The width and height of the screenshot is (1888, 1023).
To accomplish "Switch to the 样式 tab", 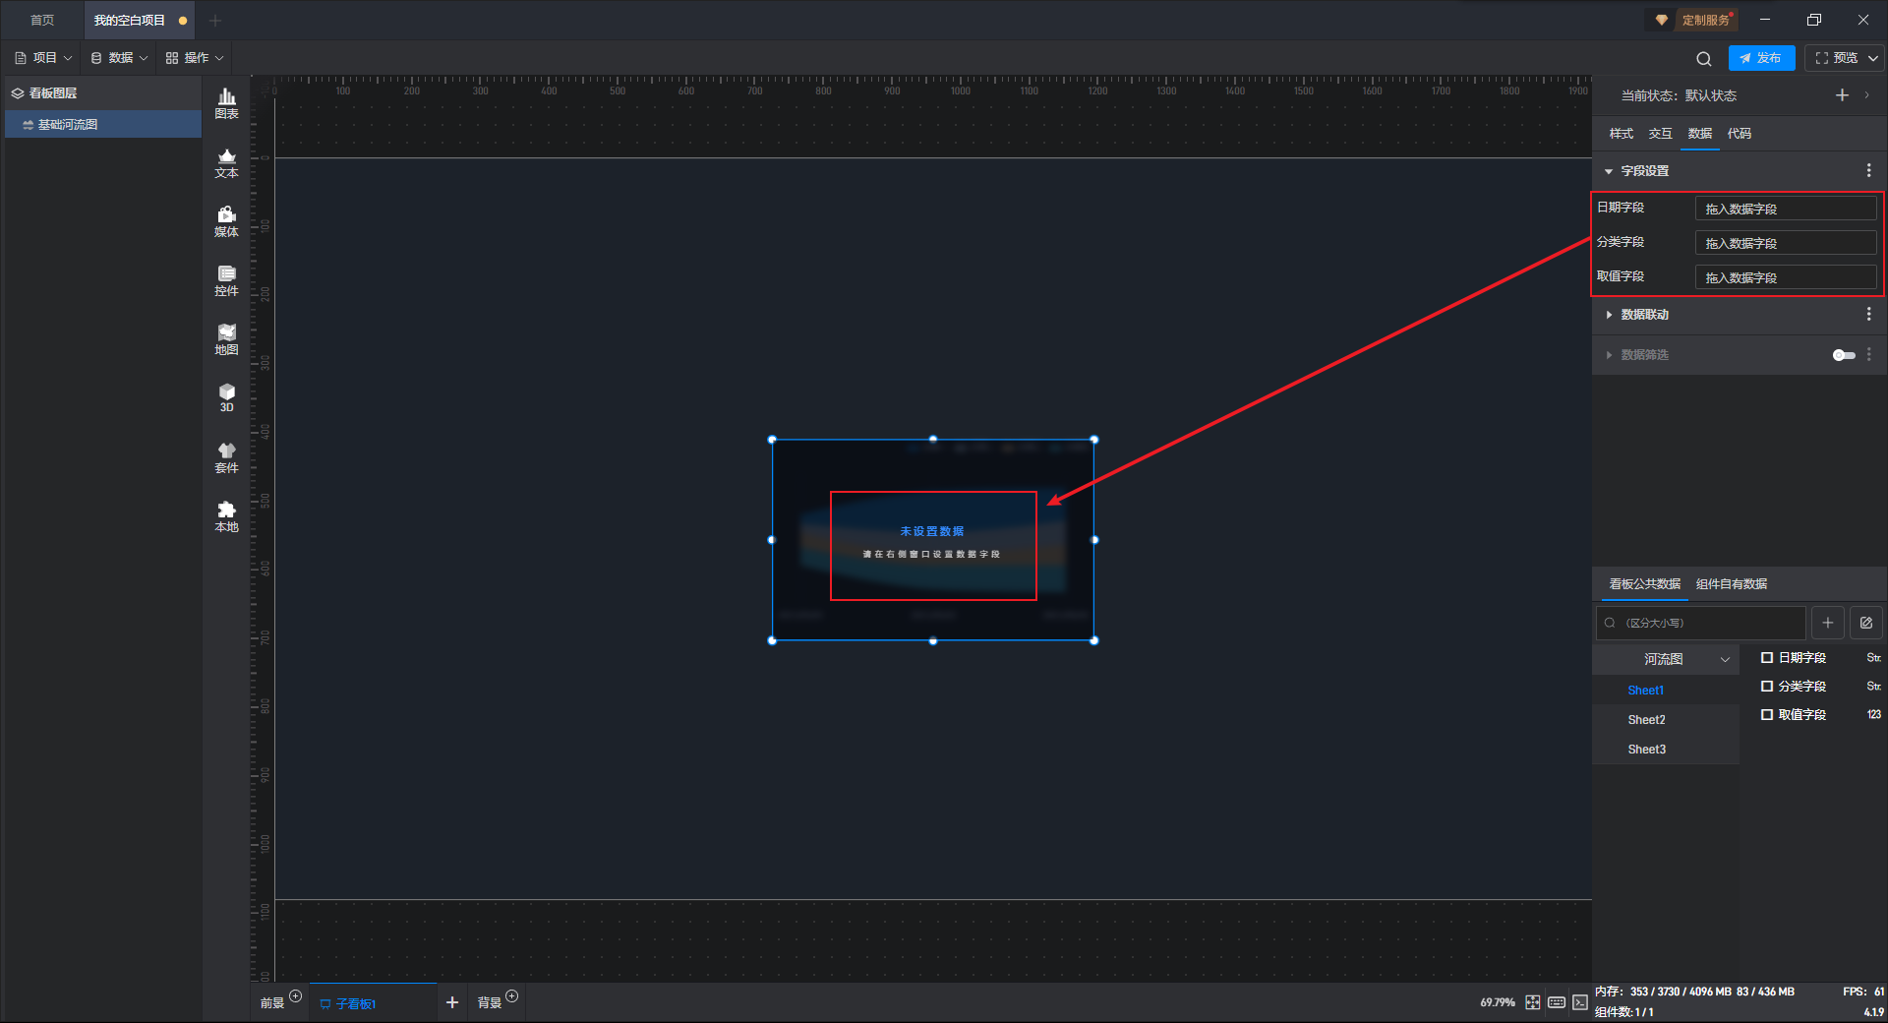I will point(1621,134).
